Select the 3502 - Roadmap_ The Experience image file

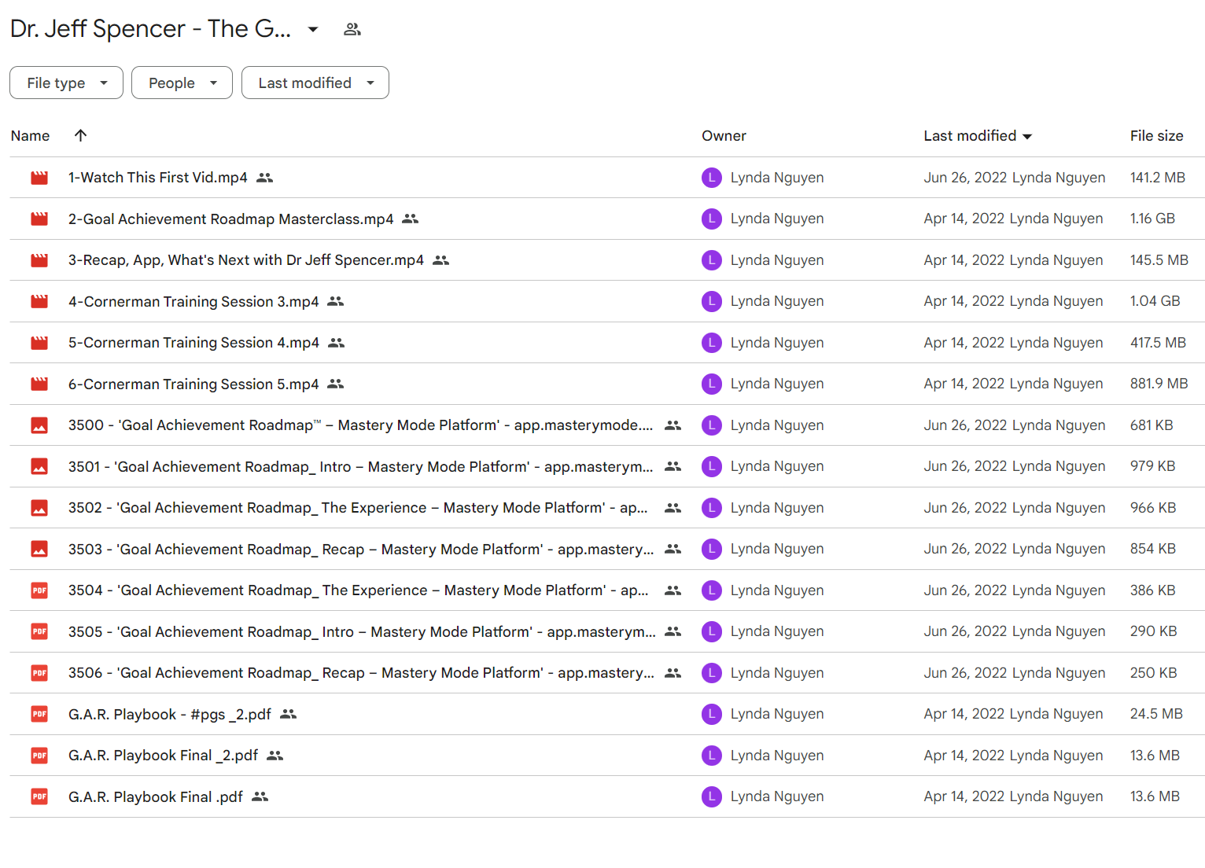(359, 508)
